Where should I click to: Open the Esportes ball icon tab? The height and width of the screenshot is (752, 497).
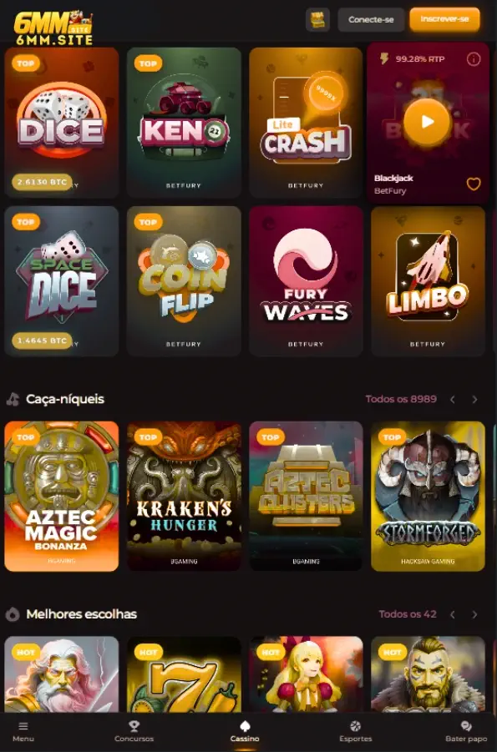[355, 731]
